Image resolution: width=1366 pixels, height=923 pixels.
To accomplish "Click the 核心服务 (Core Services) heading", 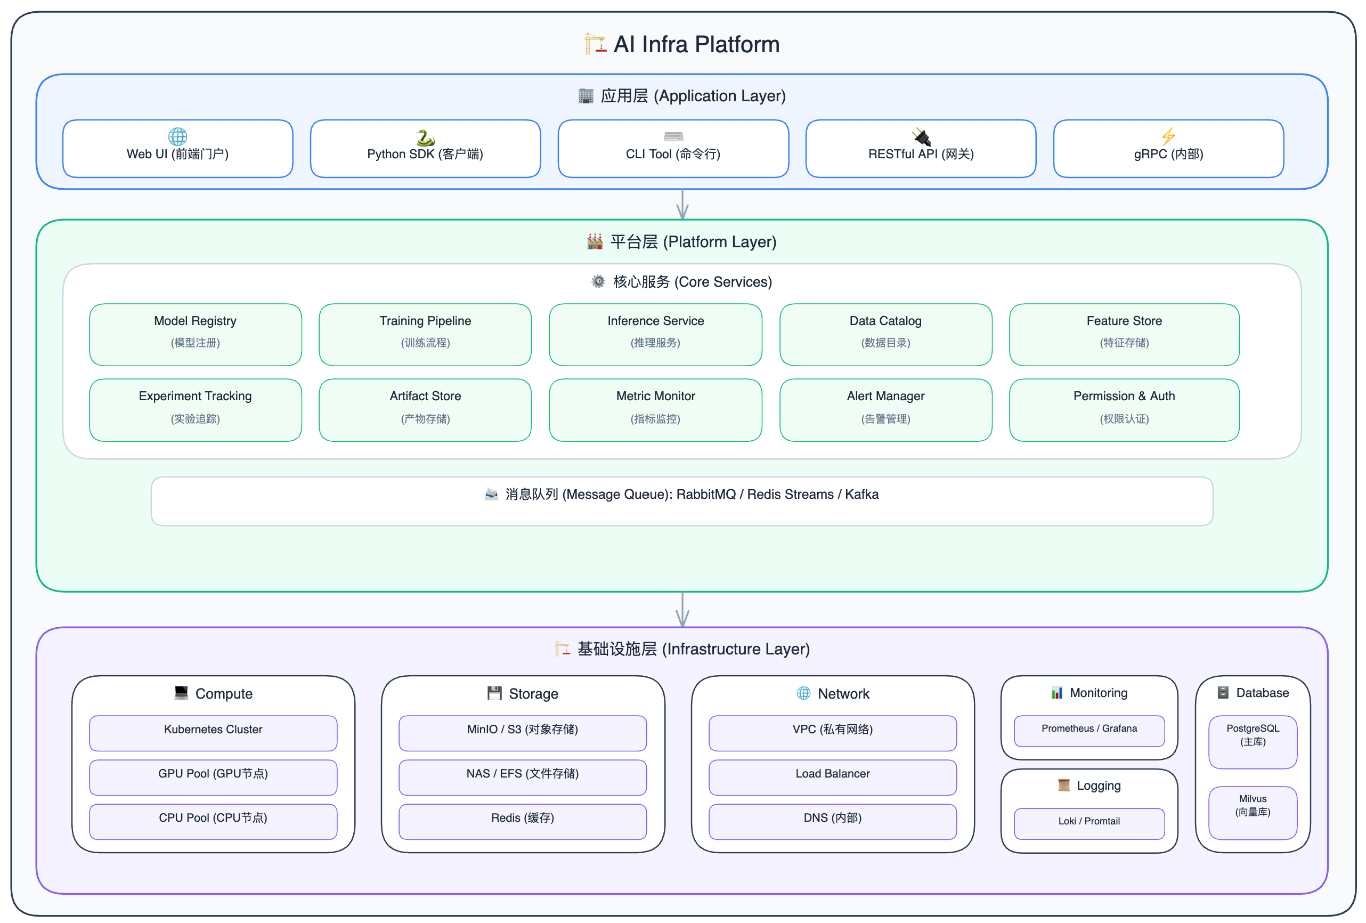I will [x=693, y=281].
